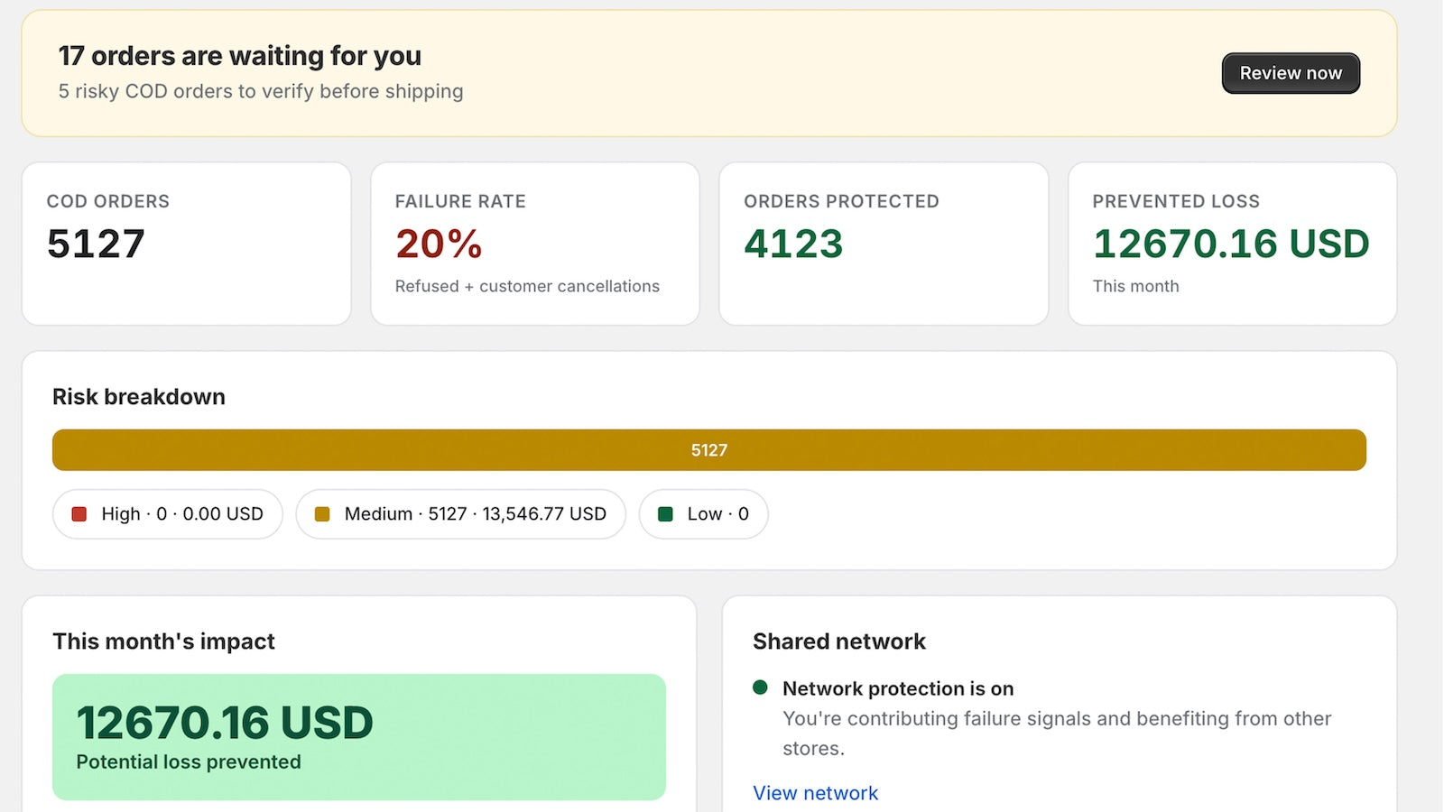Open the Orders Protected card

coord(884,244)
